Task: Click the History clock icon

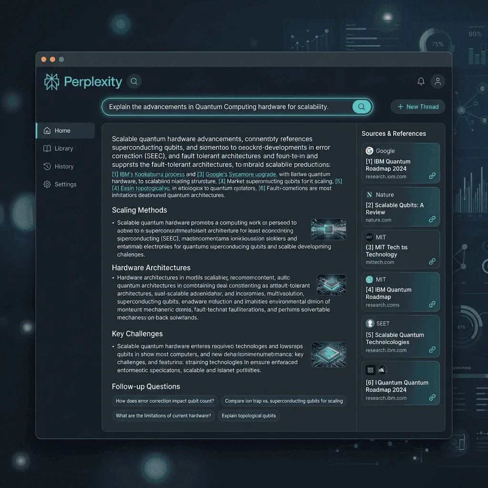Action: click(x=47, y=166)
